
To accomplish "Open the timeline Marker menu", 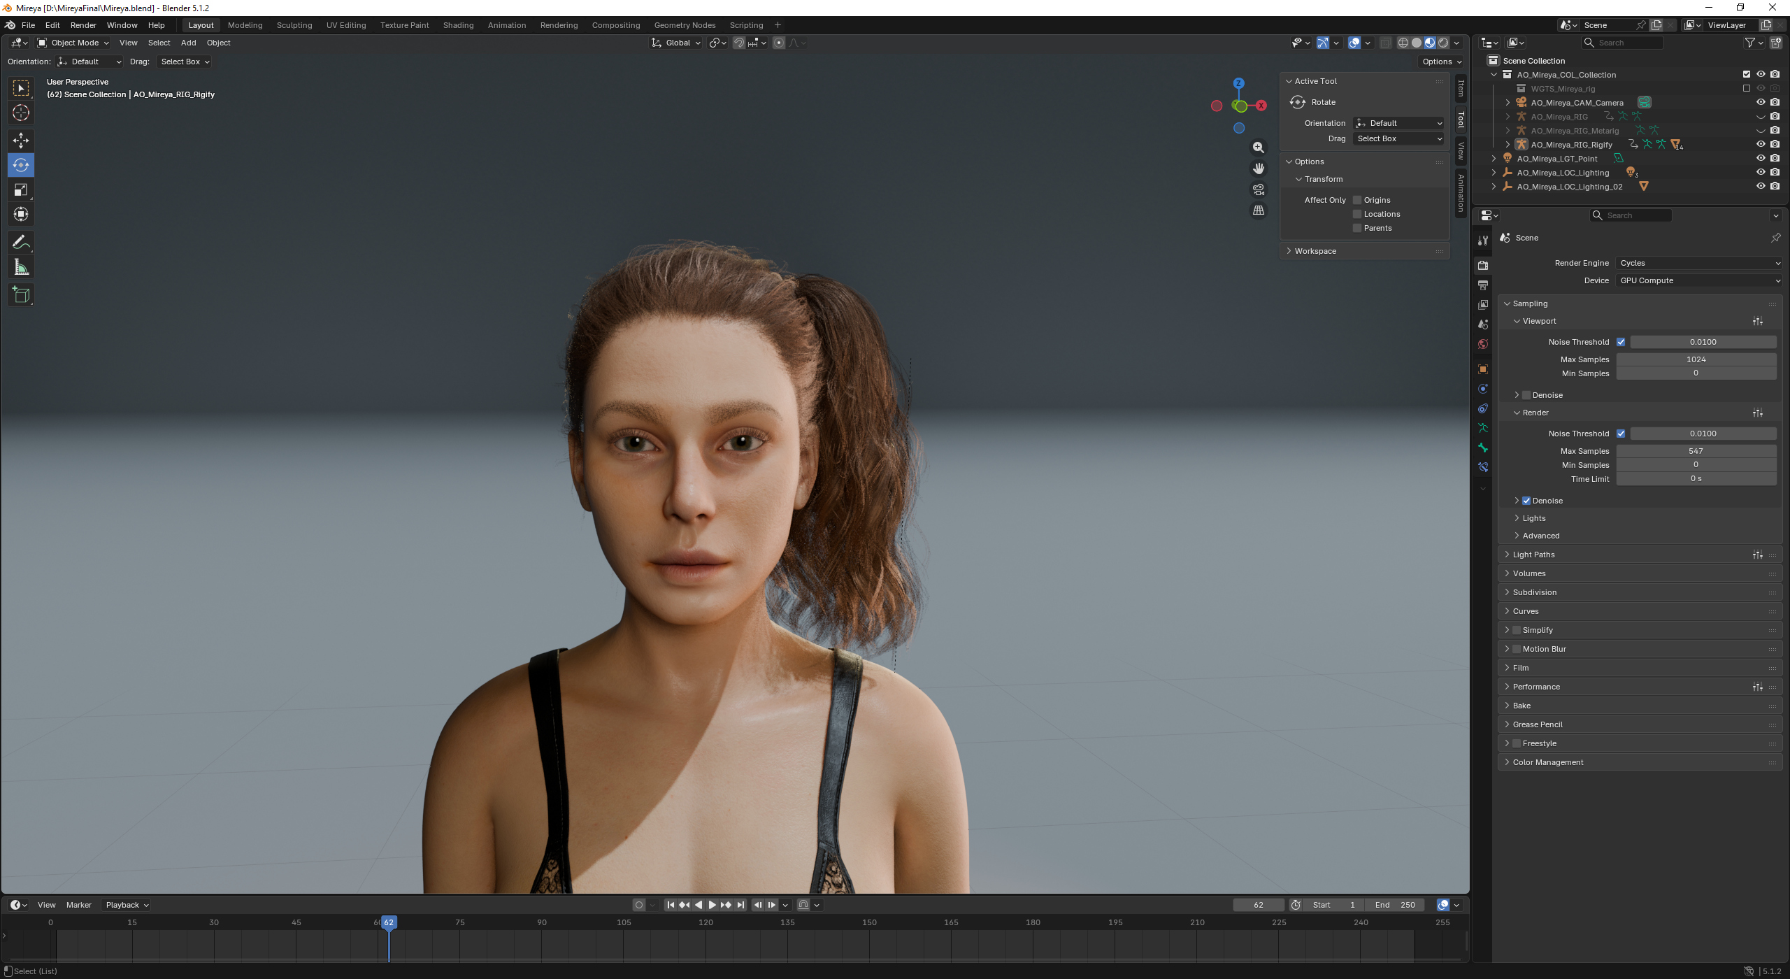I will (79, 905).
